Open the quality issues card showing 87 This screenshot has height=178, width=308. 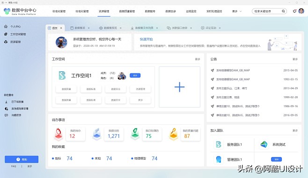coord(191,134)
